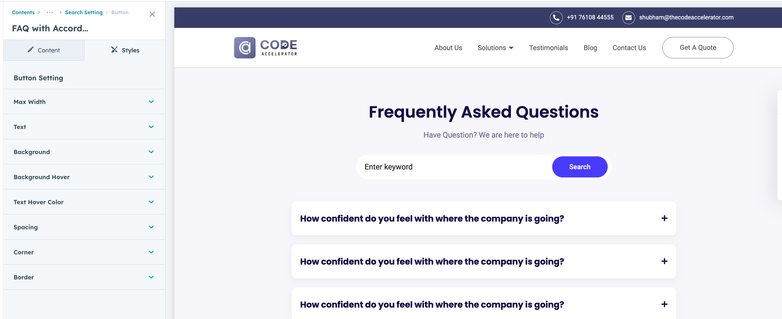Click the Search button
Viewport: 782px width, 319px height.
579,167
